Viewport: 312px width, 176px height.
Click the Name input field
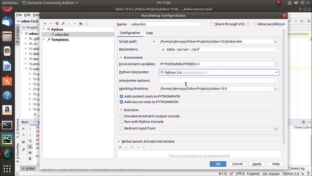(x=166, y=24)
